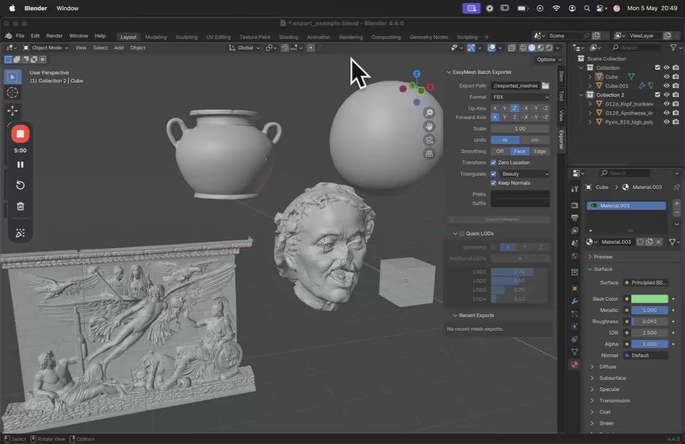Select the Cursor tool in toolbar
This screenshot has height=444, width=685.
(x=12, y=92)
